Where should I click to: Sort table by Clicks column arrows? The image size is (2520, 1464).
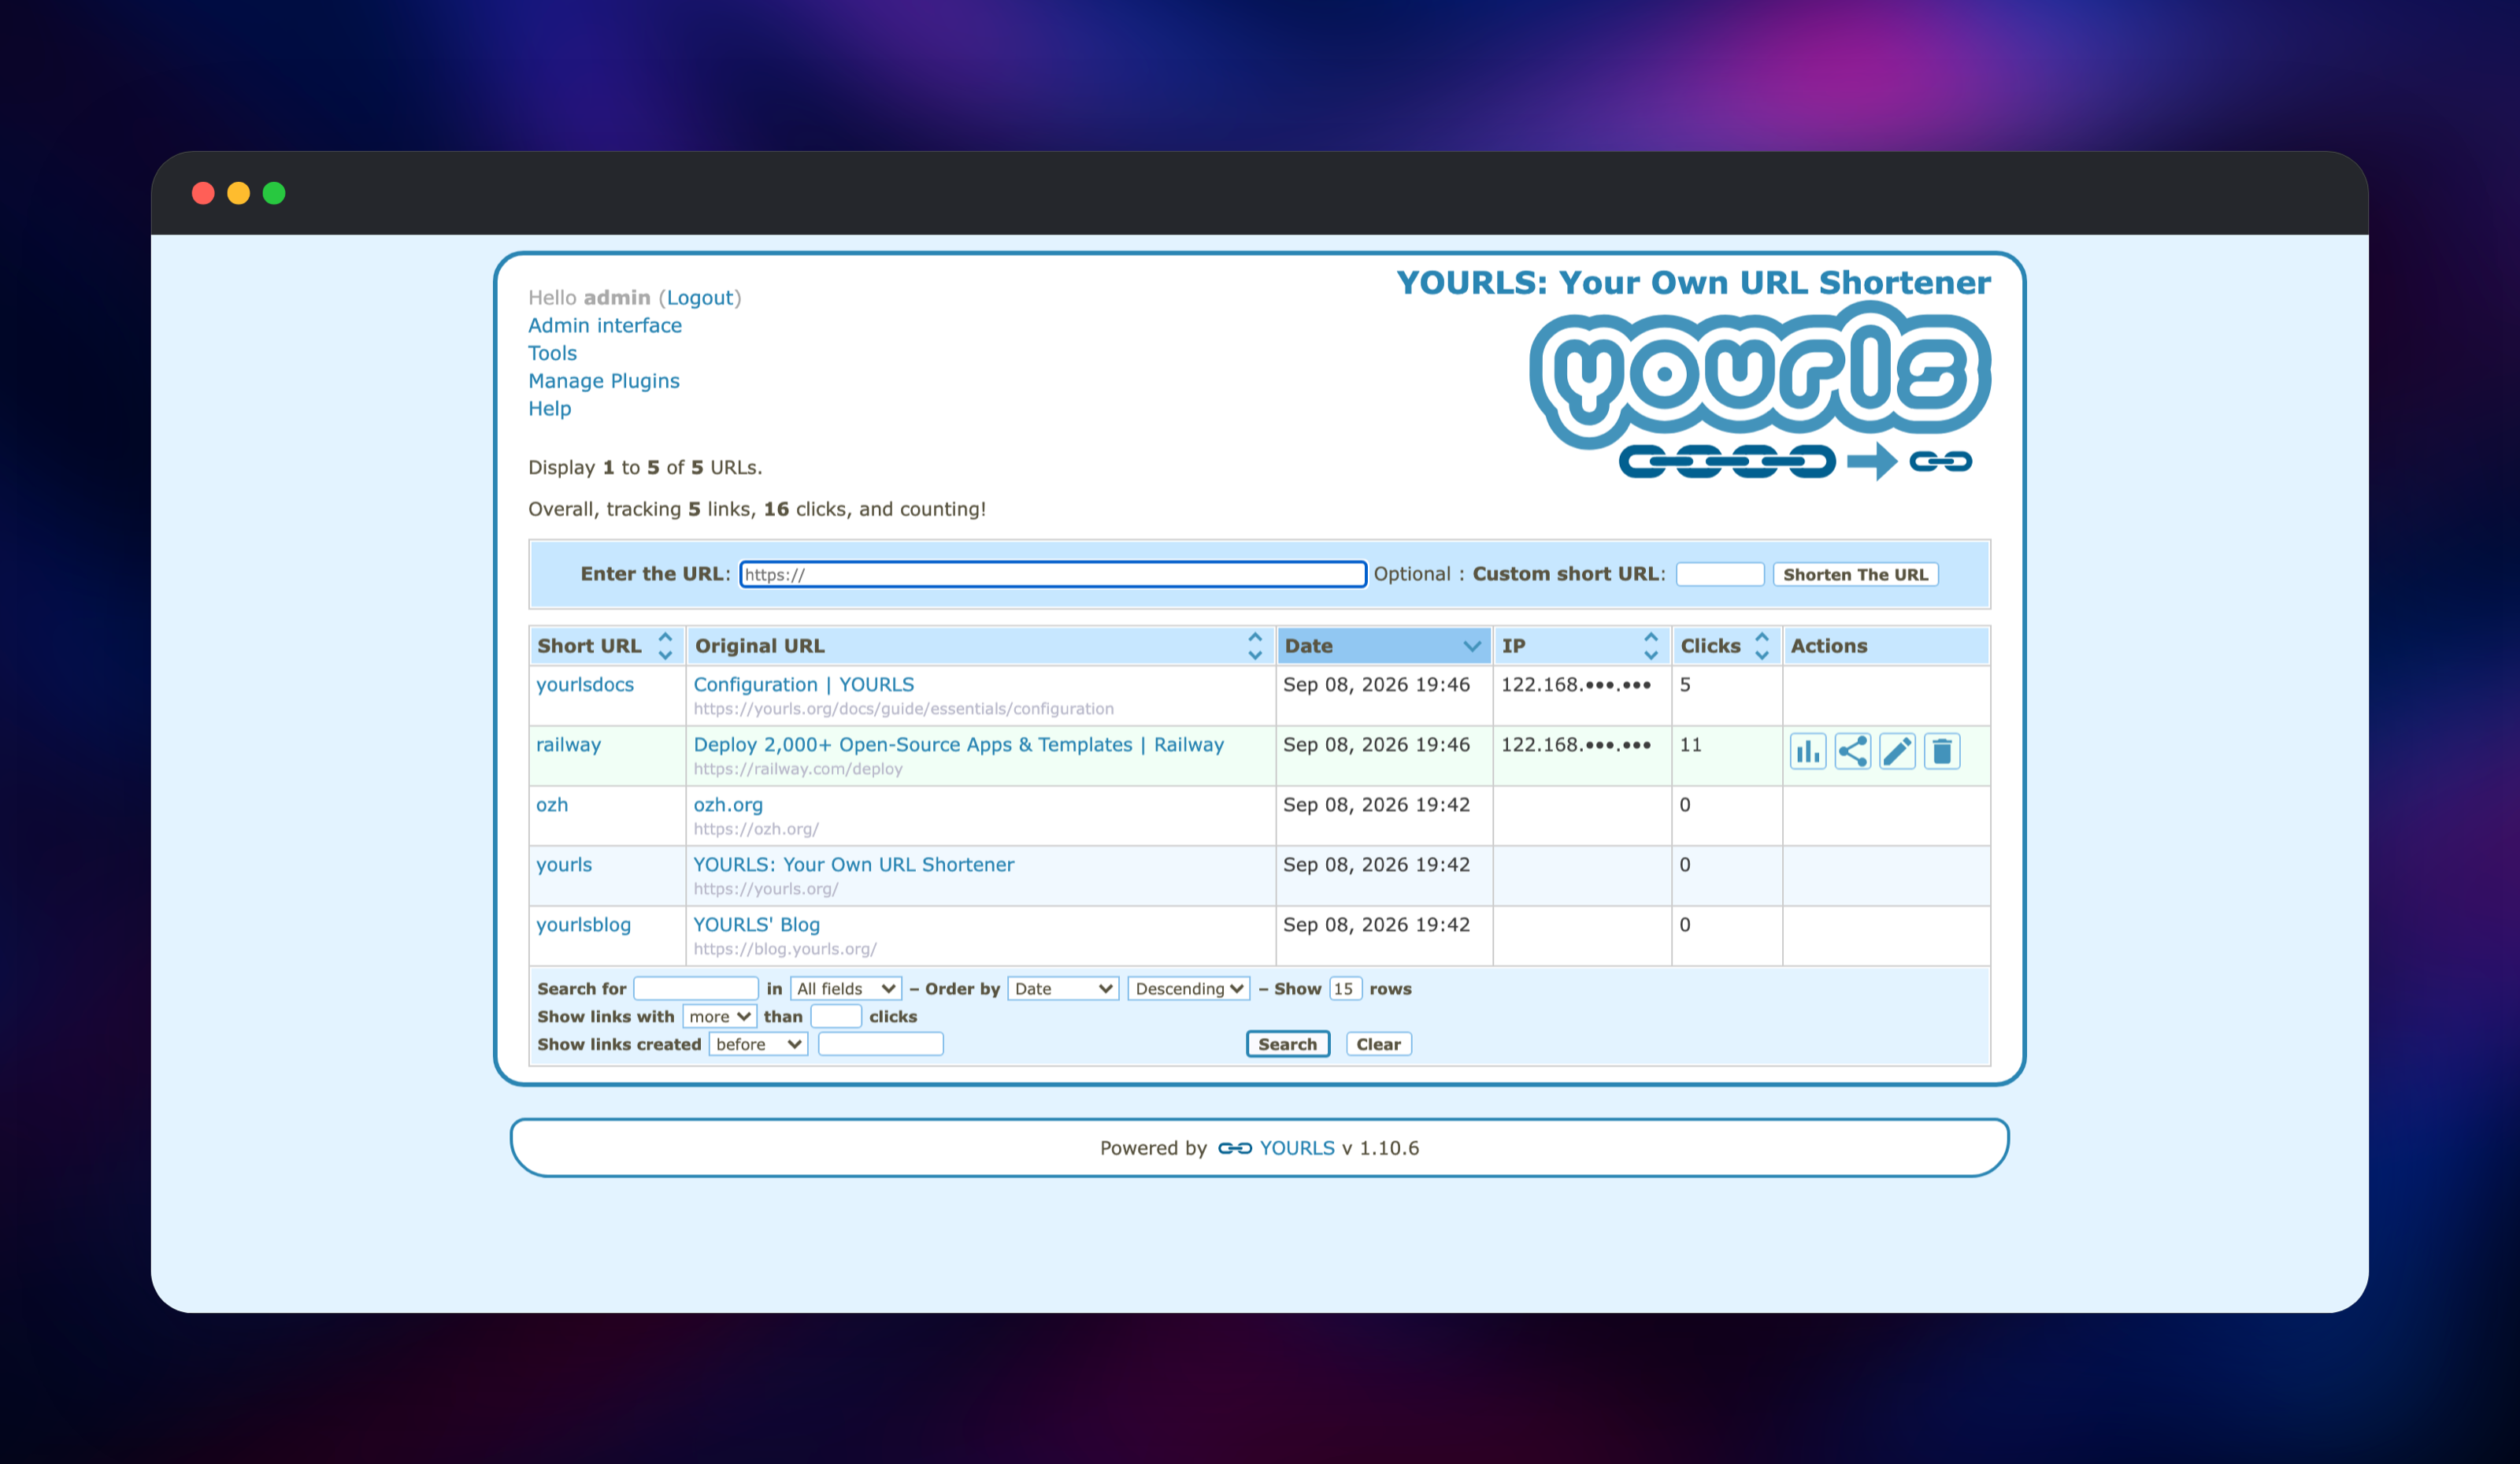(x=1762, y=646)
